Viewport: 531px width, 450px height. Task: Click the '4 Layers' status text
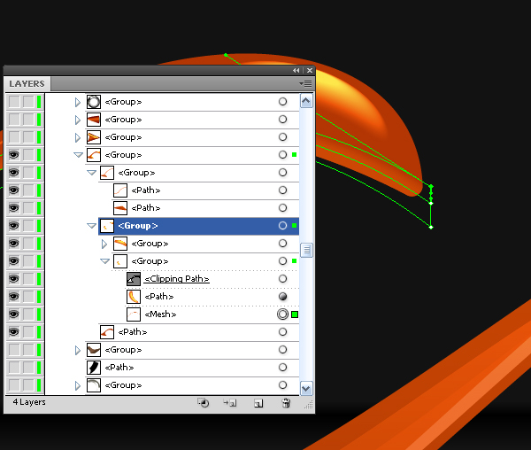[29, 402]
